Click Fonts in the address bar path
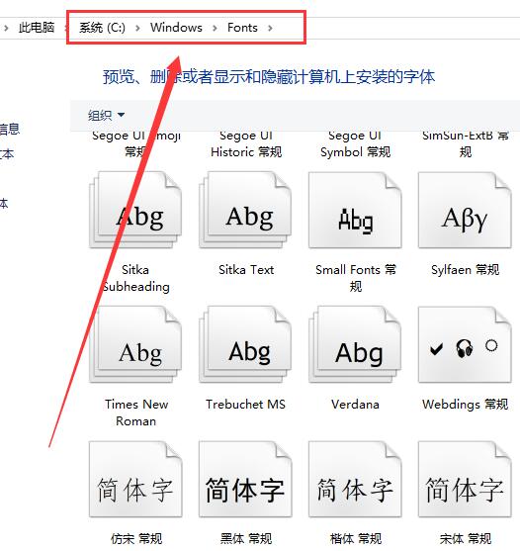 coord(242,28)
